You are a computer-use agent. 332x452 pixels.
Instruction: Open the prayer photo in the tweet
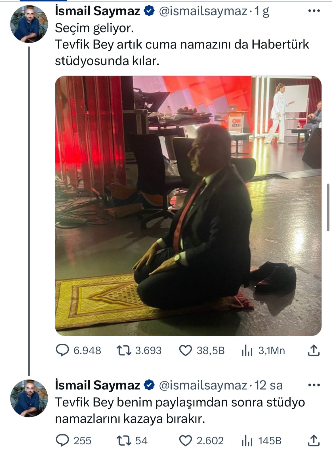(x=188, y=206)
